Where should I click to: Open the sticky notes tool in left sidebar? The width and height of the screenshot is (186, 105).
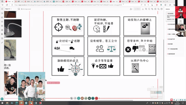2,13
